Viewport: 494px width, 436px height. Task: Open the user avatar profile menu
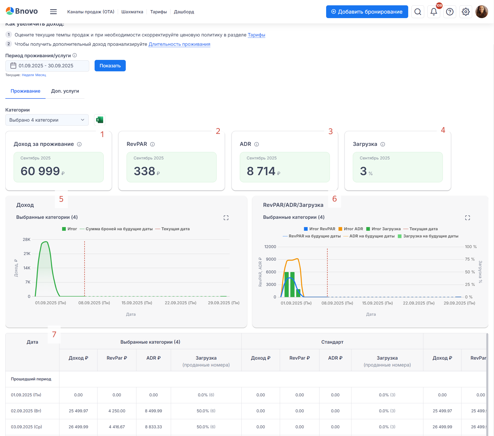point(481,12)
